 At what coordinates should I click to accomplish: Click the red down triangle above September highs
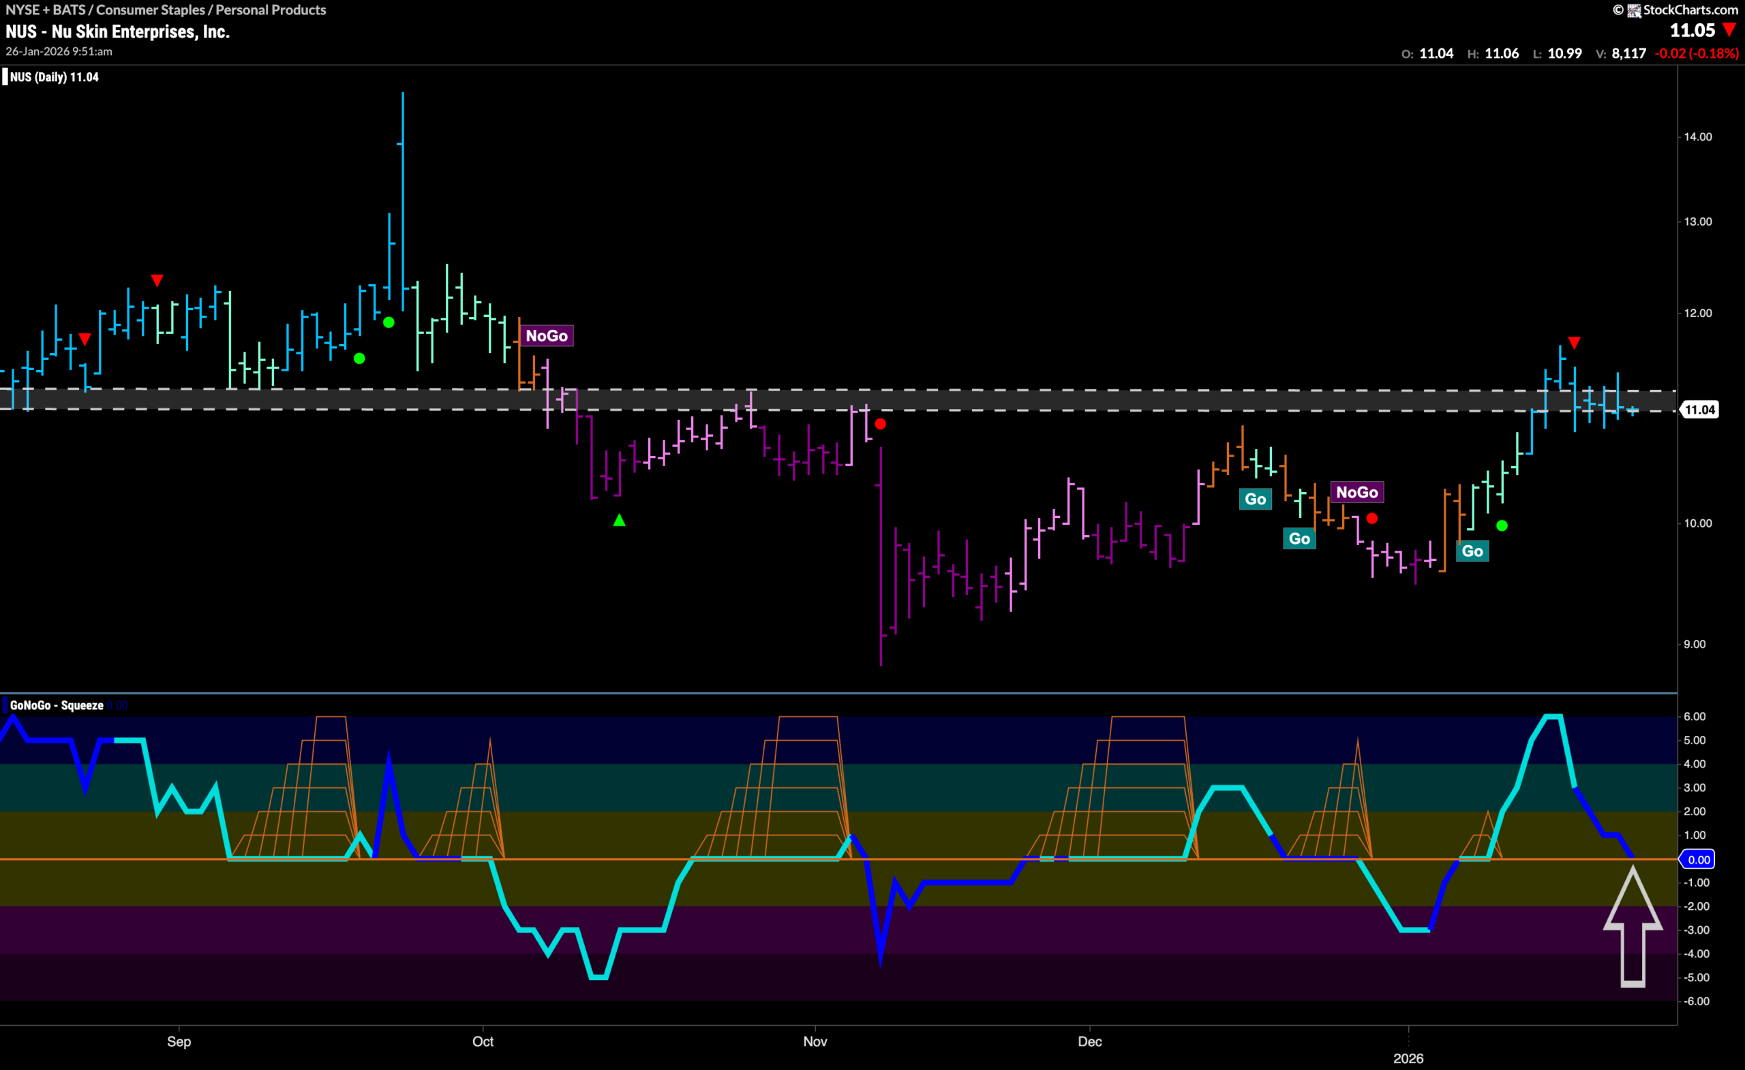(157, 280)
